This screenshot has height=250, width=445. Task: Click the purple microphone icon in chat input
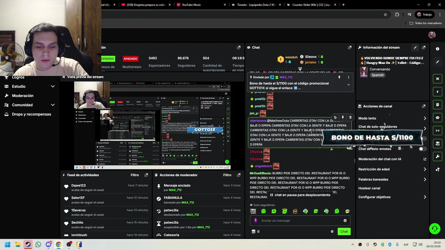[256, 220]
